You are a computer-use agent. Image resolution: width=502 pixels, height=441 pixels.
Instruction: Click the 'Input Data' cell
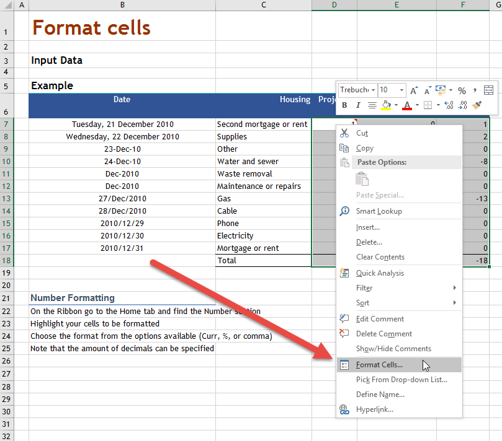tap(122, 61)
